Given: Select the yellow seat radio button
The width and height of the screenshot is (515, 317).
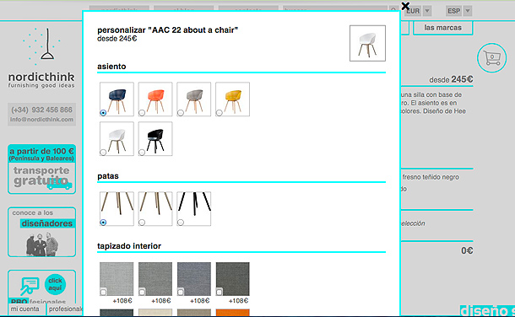Looking at the screenshot, I should pyautogui.click(x=219, y=113).
